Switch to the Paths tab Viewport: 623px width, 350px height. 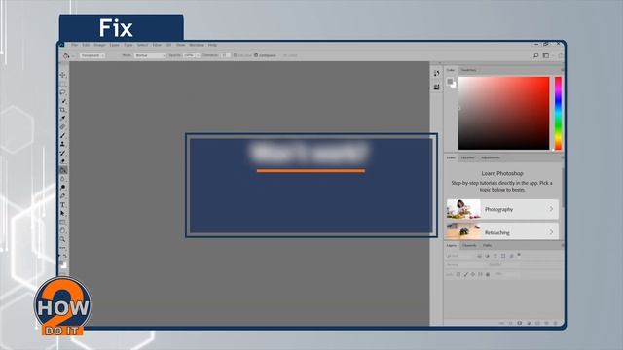coord(487,246)
